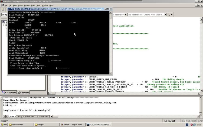The height and width of the screenshot is (127, 203).
Task: Open the Windows Start button
Action: tap(4, 125)
